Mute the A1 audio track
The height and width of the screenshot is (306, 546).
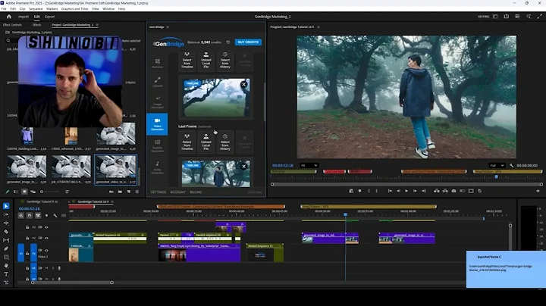[47, 268]
